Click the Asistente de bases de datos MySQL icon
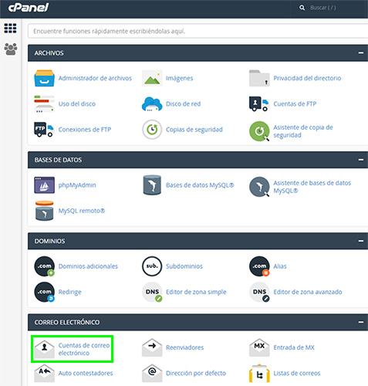Screen dimensions: 368x386 coord(259,187)
